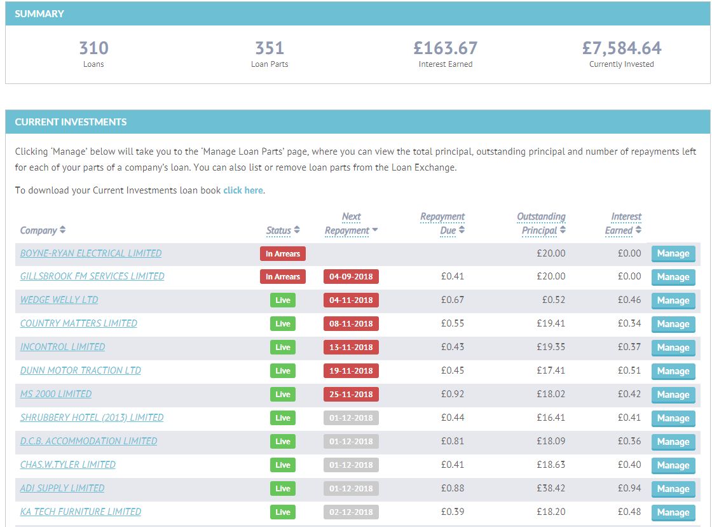Sort by Outstanding Principal arrows icon

coord(563,230)
